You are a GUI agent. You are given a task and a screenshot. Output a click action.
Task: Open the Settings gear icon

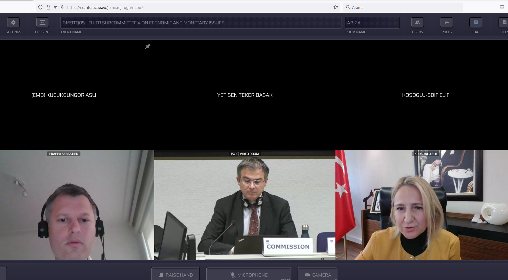pos(13,23)
